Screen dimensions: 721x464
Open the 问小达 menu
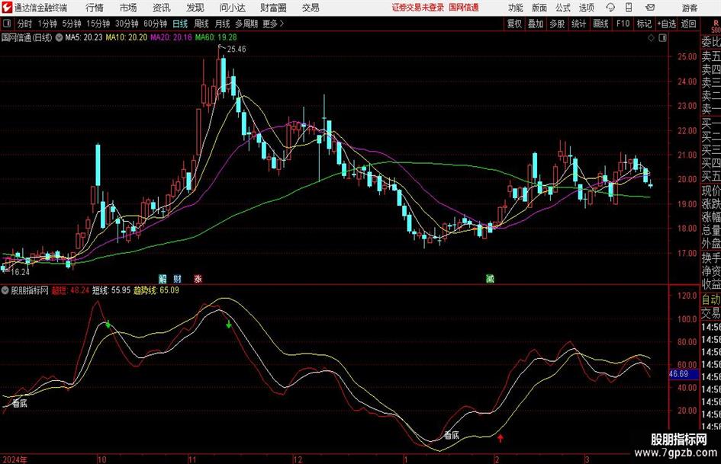(x=232, y=8)
